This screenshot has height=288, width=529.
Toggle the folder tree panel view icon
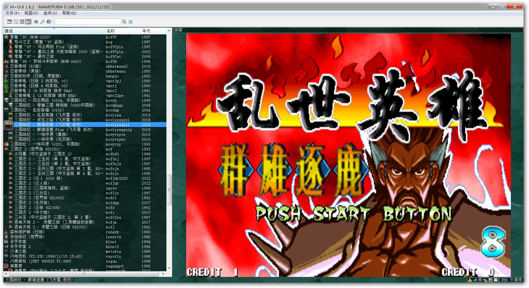[x=9, y=22]
